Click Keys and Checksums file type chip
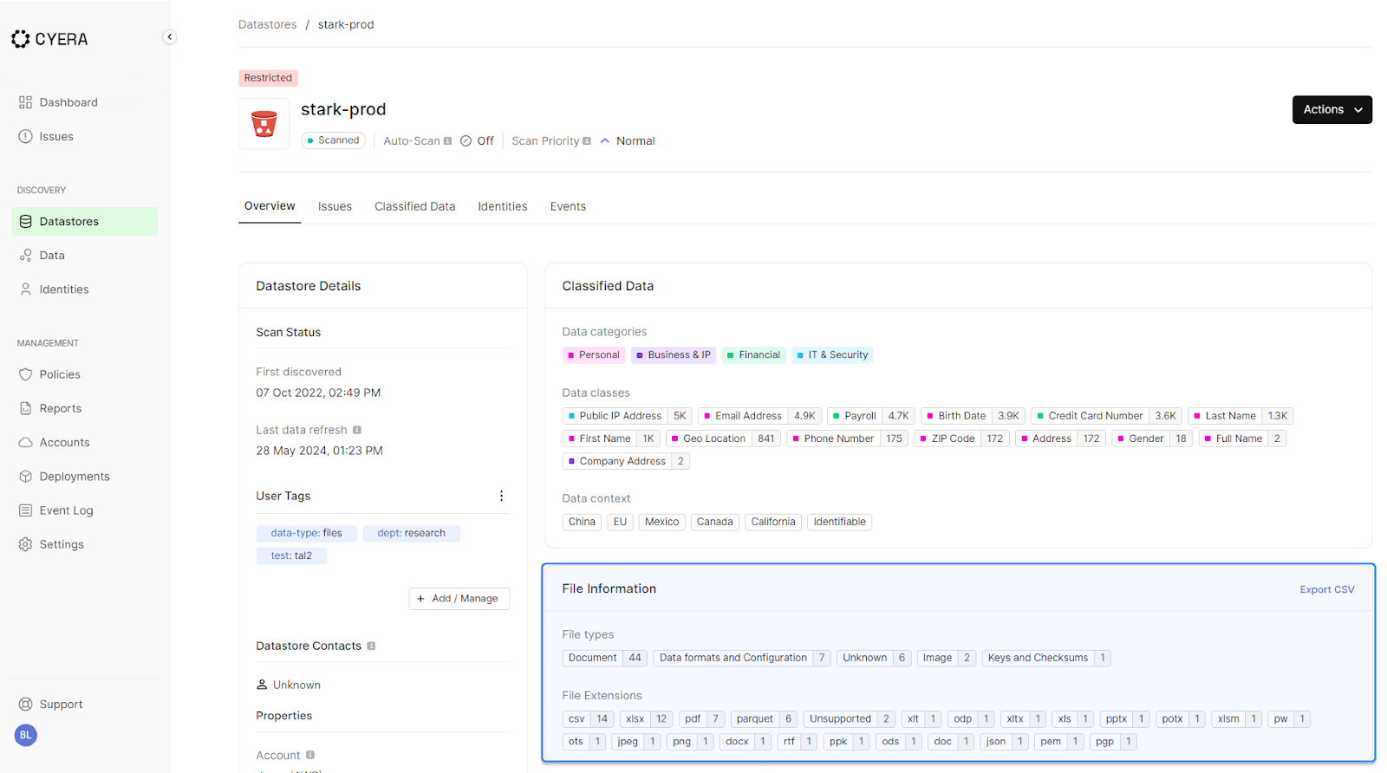 point(1045,658)
